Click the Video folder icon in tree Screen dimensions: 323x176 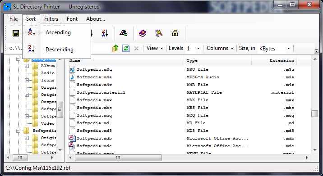35,123
